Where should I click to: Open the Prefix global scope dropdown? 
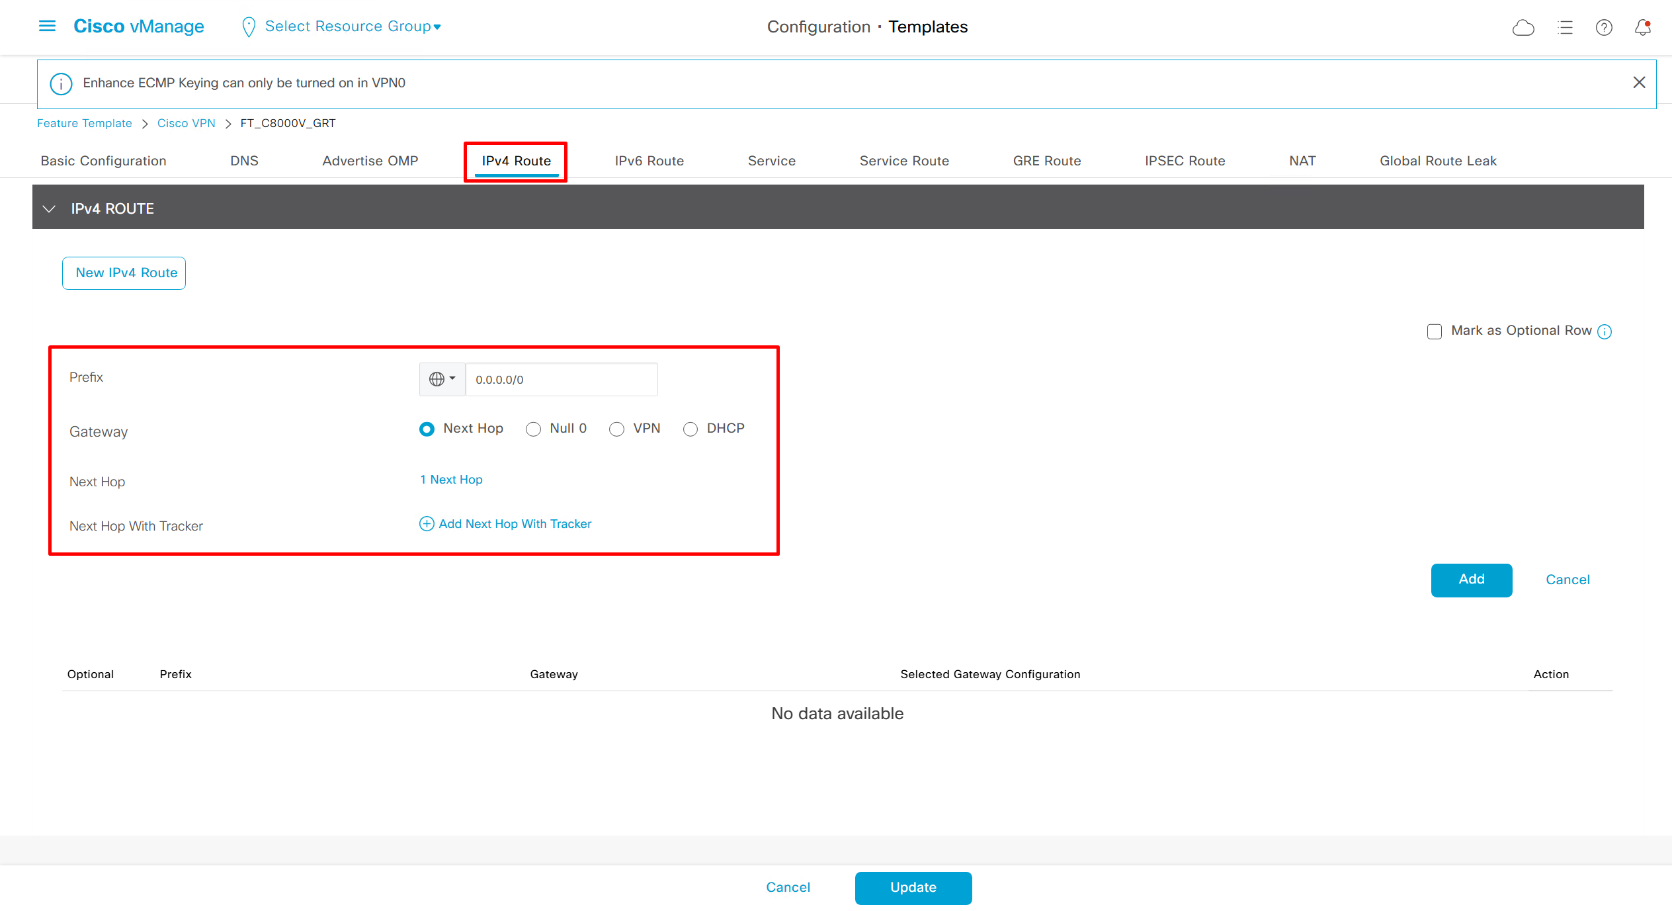pos(442,379)
